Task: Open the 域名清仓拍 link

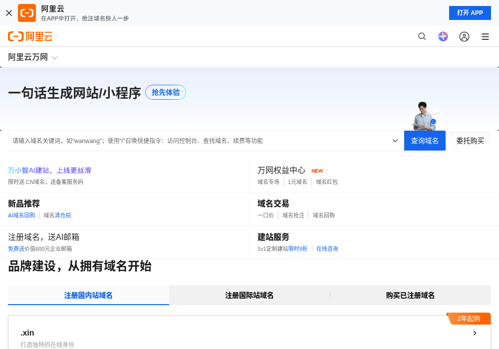Action: [x=57, y=215]
